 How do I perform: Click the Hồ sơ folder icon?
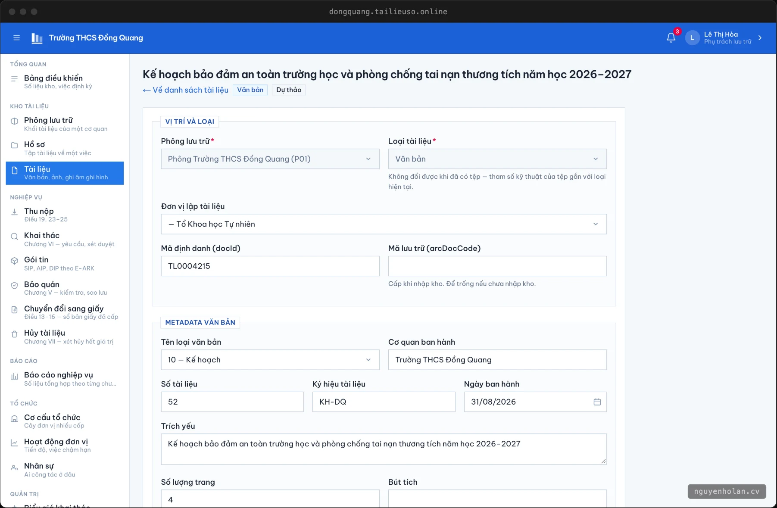[15, 145]
